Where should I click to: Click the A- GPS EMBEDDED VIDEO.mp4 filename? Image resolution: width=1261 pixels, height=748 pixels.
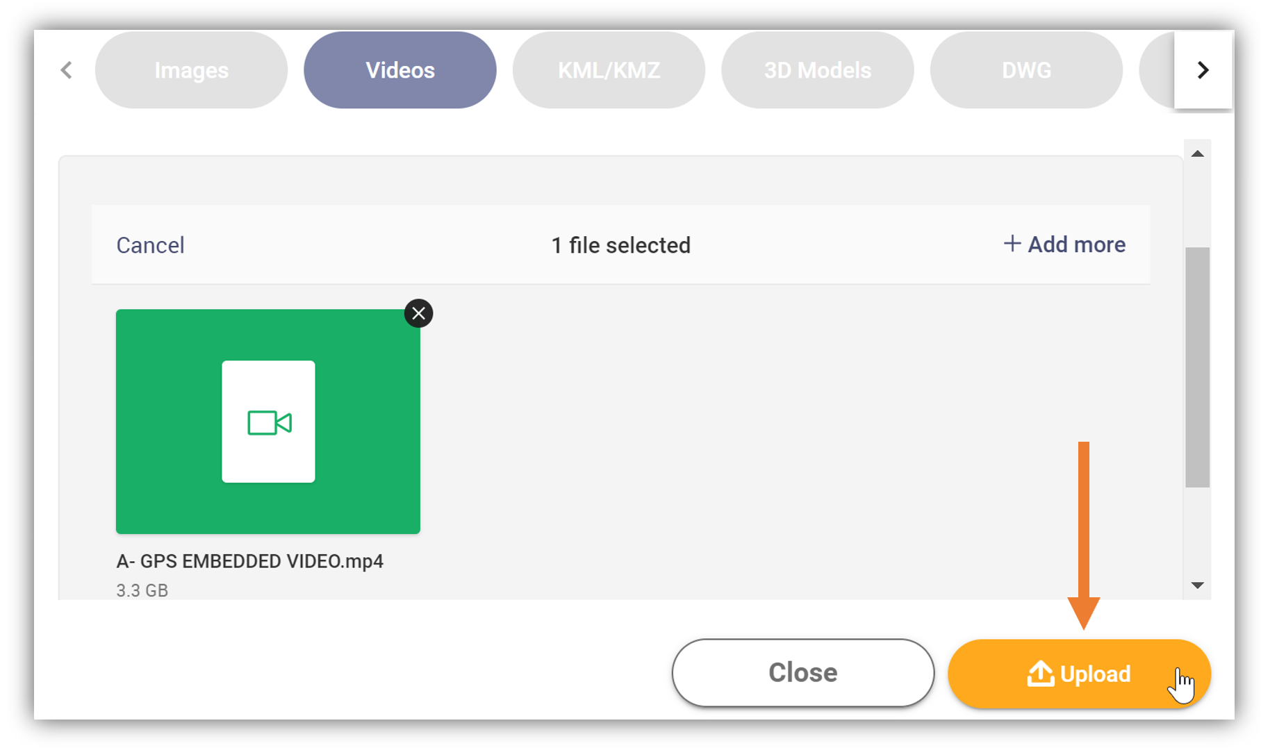pos(249,561)
